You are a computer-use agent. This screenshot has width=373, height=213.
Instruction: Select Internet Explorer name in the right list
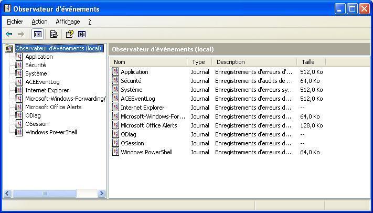pos(143,108)
